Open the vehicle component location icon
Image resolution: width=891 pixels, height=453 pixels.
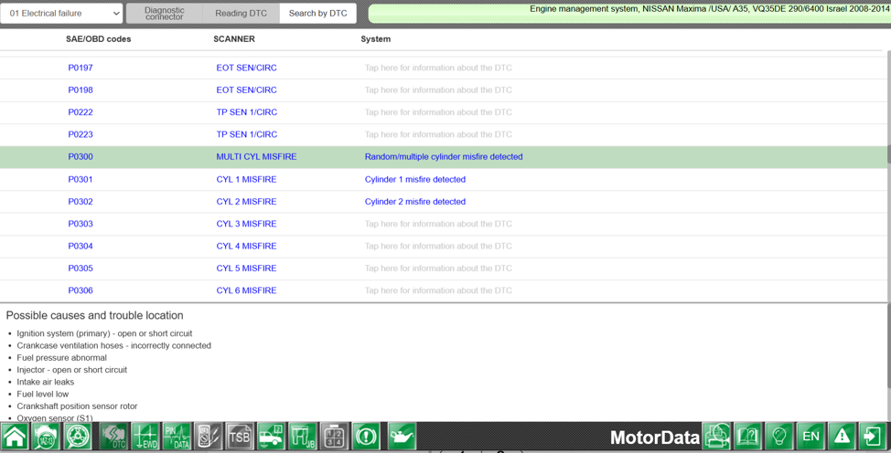click(x=272, y=437)
